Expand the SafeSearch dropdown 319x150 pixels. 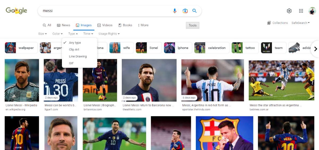[300, 23]
